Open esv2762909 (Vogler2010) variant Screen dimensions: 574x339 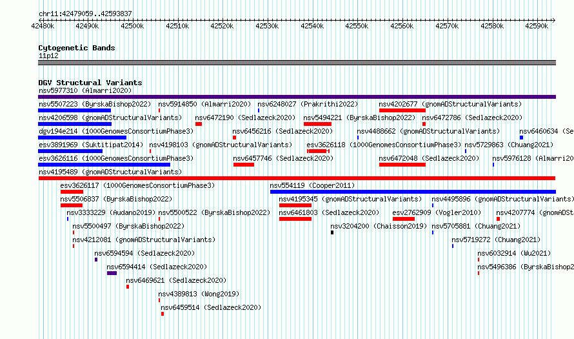pos(437,212)
